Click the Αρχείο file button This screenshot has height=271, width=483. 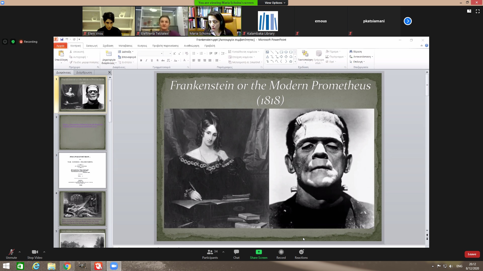60,46
